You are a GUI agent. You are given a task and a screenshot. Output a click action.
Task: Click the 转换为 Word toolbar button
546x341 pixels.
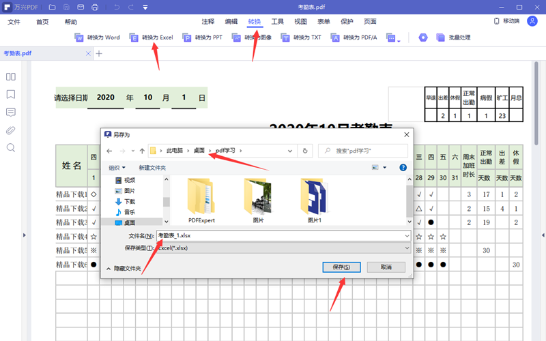coord(97,38)
